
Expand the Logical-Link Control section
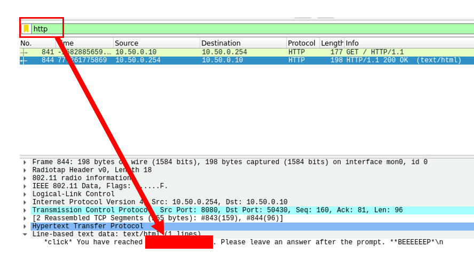tap(25, 194)
